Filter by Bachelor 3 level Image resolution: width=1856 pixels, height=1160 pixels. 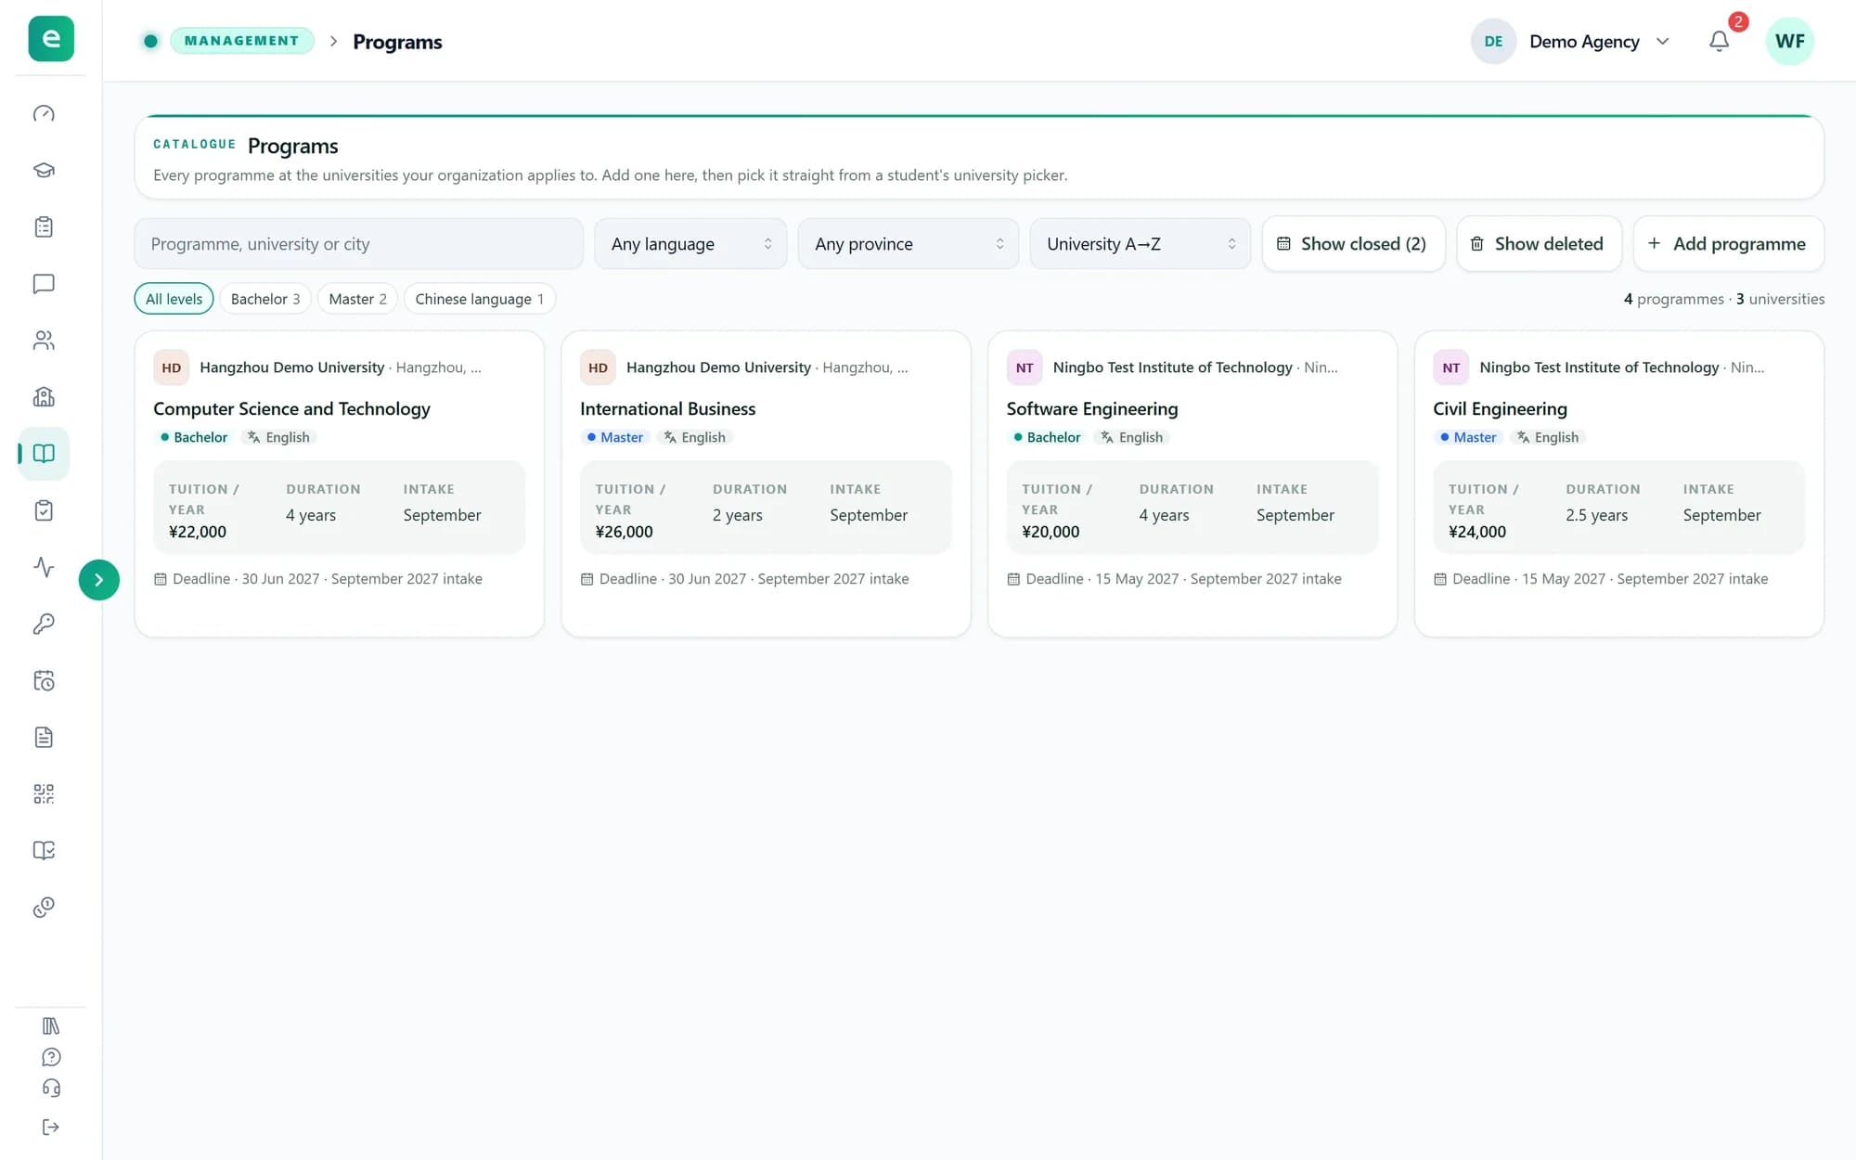pyautogui.click(x=265, y=299)
